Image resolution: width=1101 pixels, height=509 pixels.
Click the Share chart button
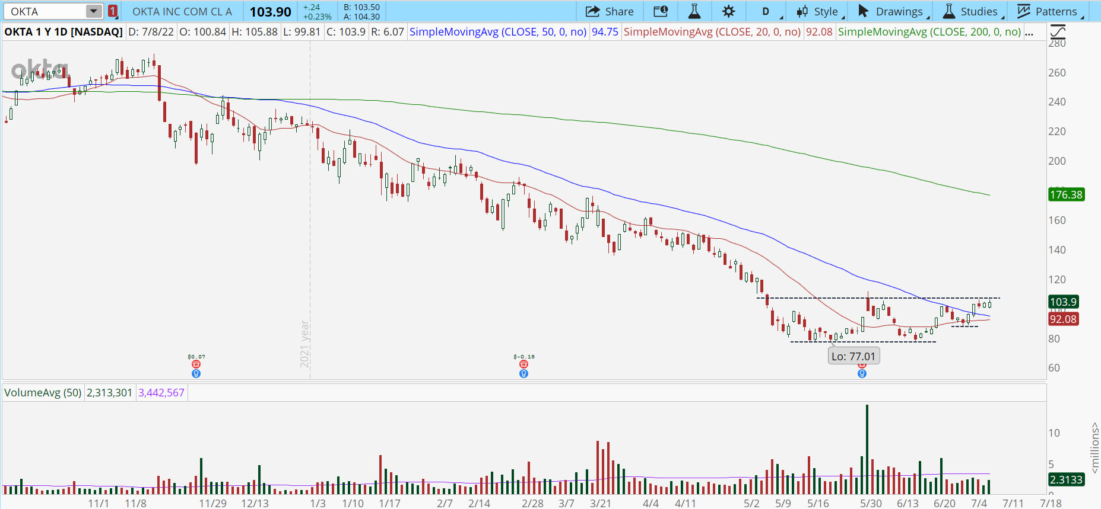click(610, 11)
